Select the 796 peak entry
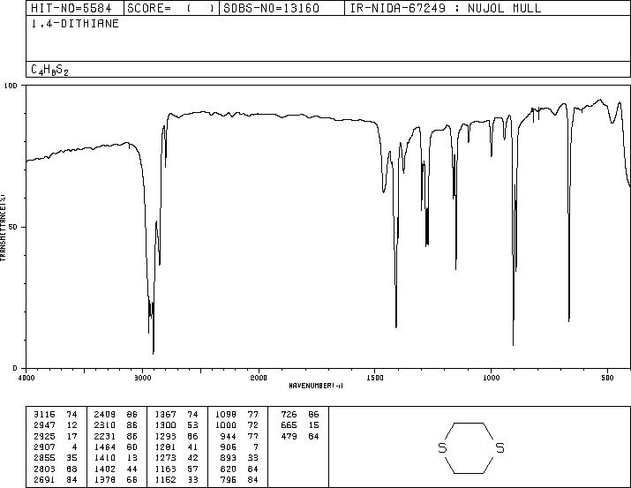 239,479
